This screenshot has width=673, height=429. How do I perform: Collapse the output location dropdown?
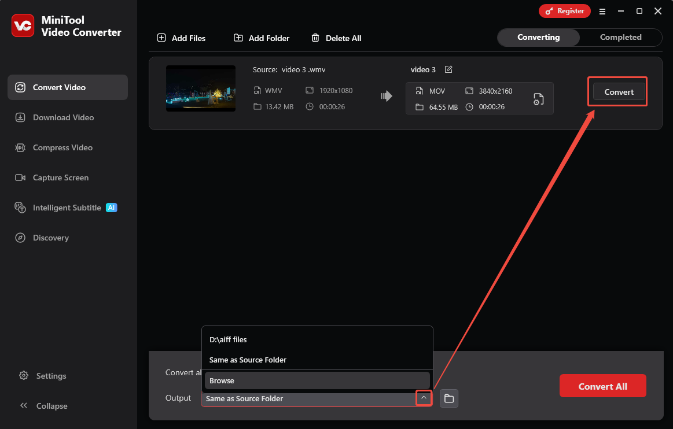pyautogui.click(x=423, y=398)
